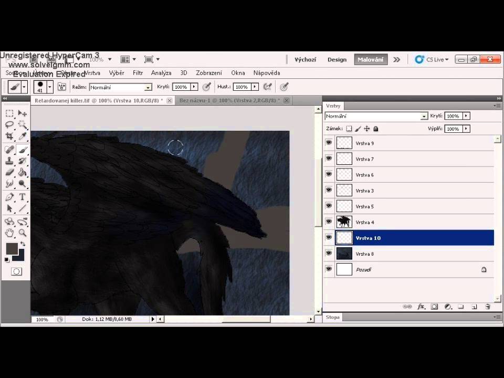Open the Zobrazení menu
The image size is (504, 378).
click(x=209, y=73)
